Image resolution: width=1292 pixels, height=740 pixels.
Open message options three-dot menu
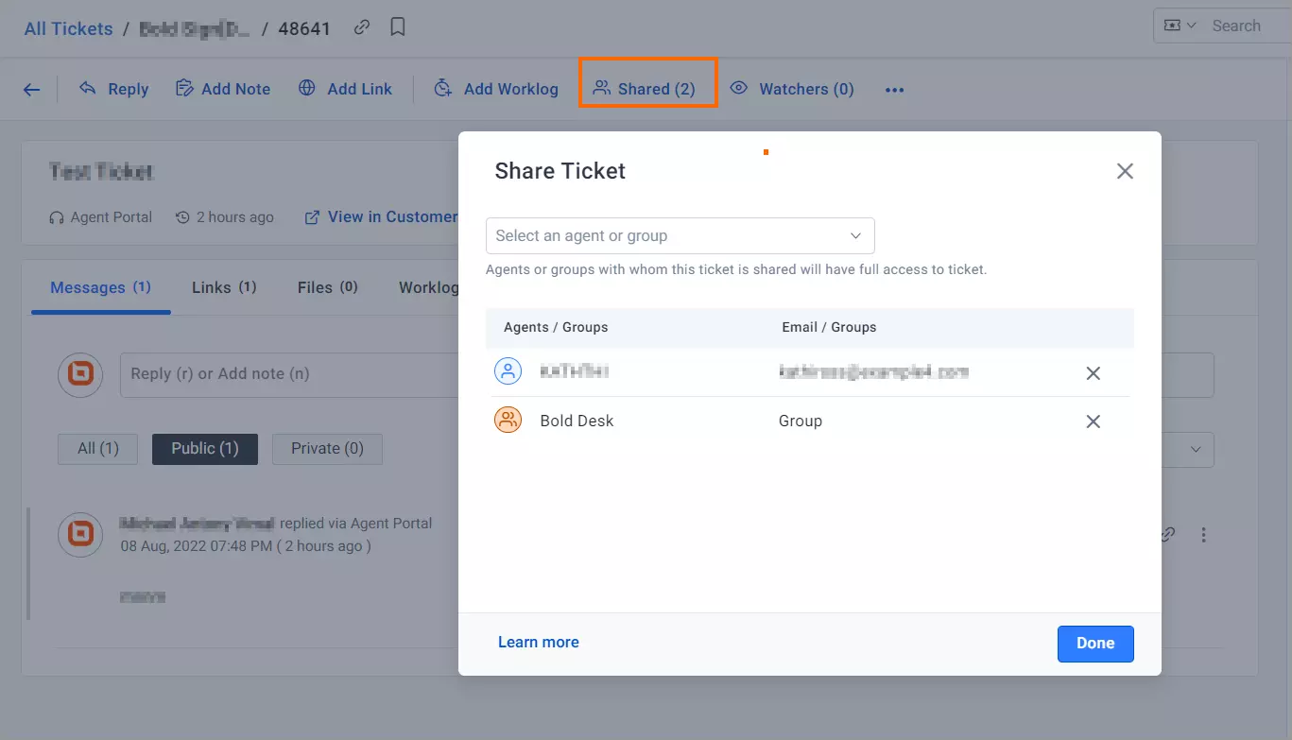[1203, 535]
